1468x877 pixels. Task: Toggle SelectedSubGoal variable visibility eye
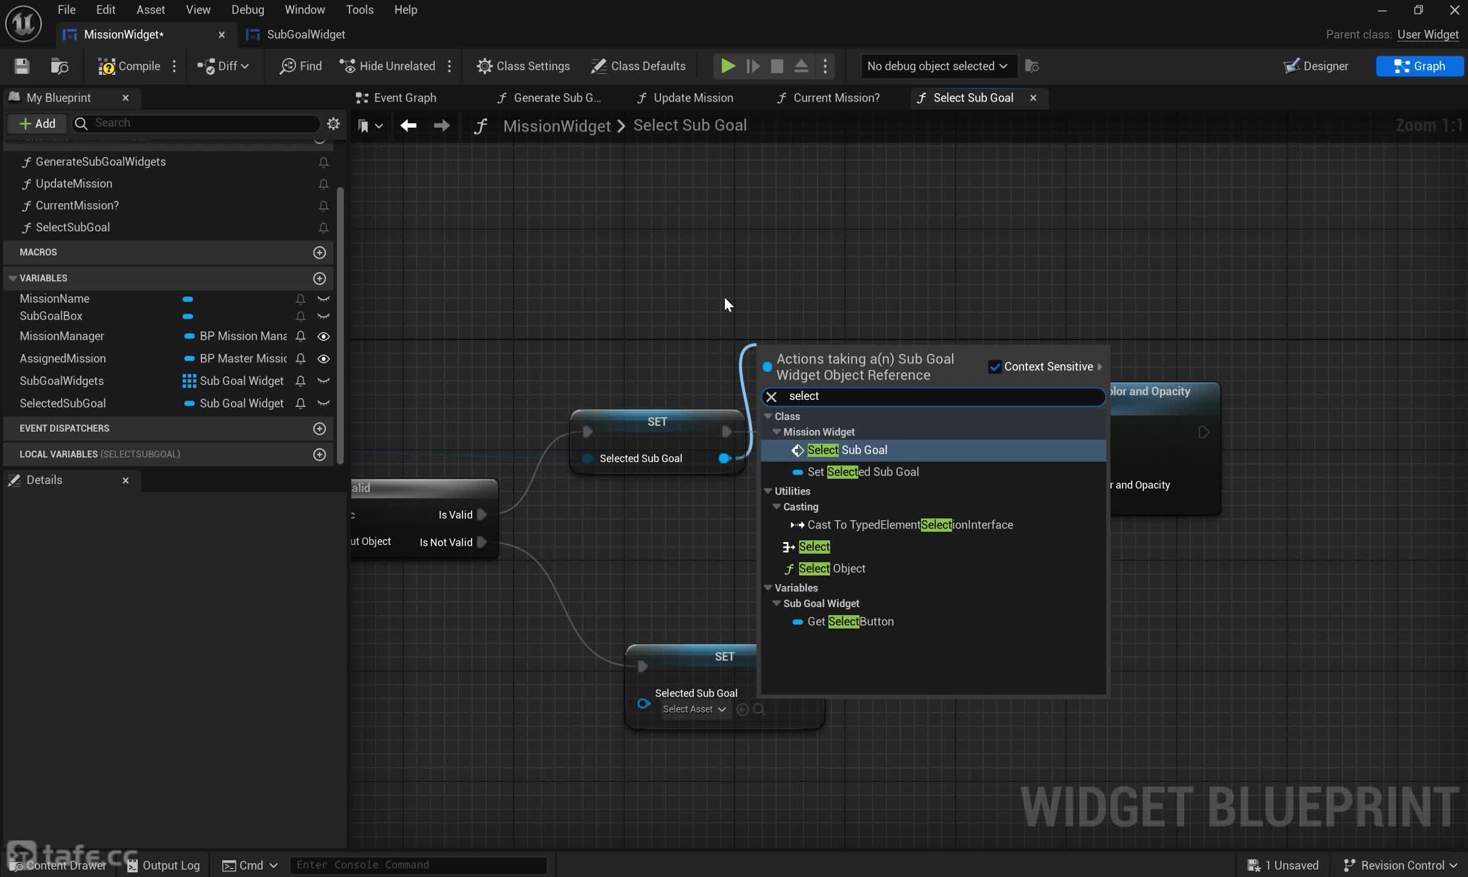tap(323, 404)
